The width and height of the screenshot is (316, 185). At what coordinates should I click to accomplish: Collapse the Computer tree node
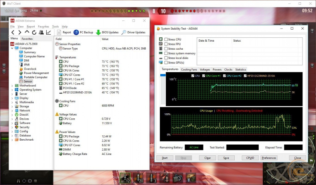point(12,48)
